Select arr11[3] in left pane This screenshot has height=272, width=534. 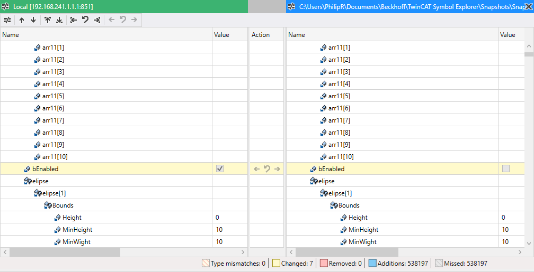coord(53,72)
